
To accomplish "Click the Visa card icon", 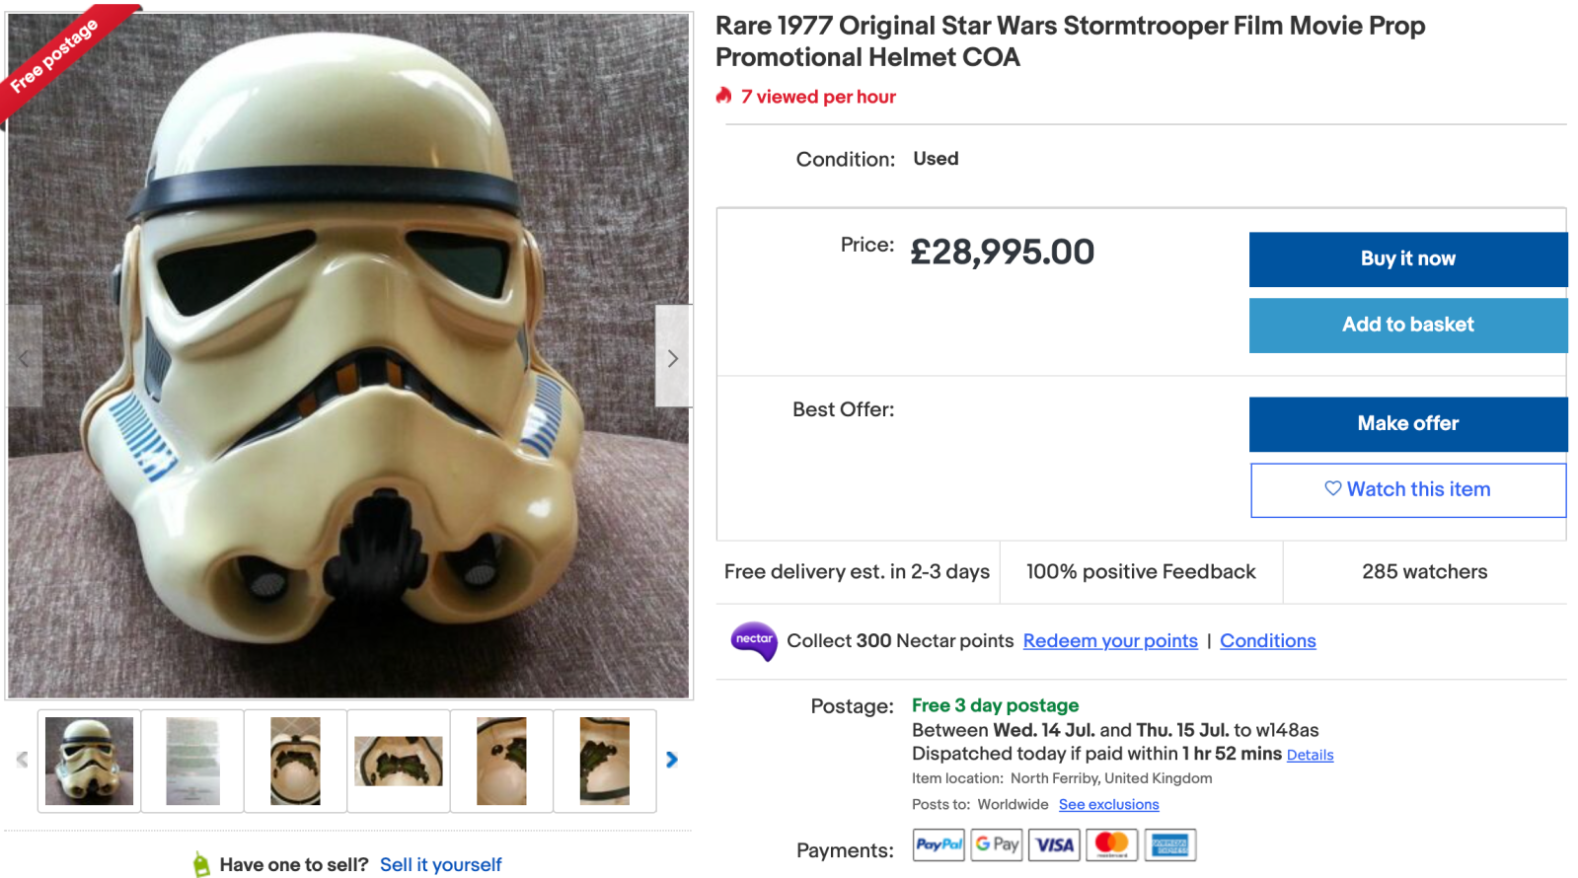I will click(x=1054, y=844).
